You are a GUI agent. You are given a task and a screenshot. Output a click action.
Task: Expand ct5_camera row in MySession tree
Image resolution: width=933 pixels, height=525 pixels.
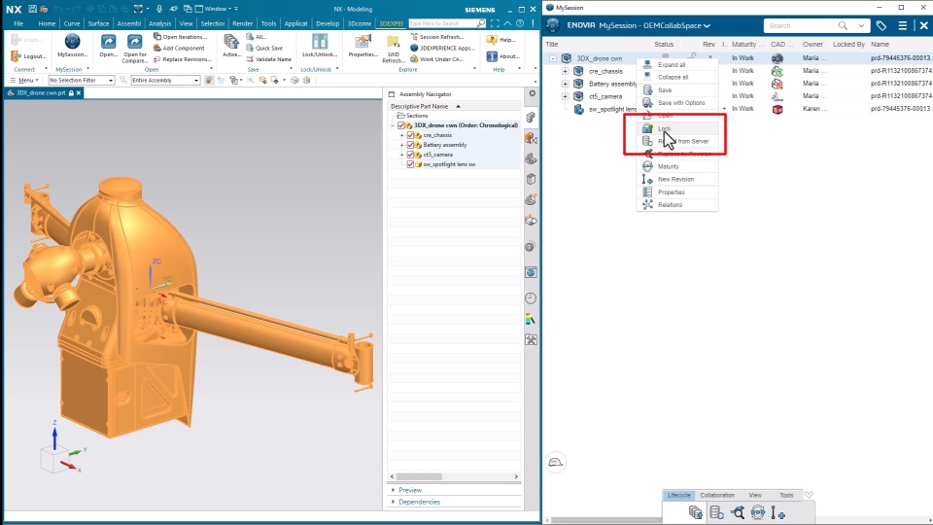565,96
